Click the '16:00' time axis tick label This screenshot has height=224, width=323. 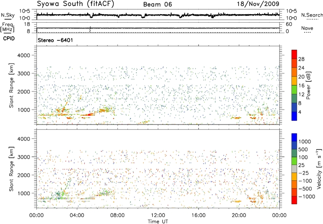[x=198, y=216]
